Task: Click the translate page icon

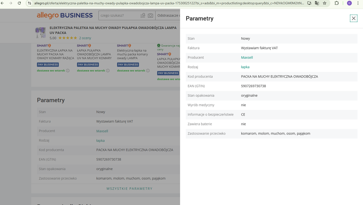Action: 317,3
